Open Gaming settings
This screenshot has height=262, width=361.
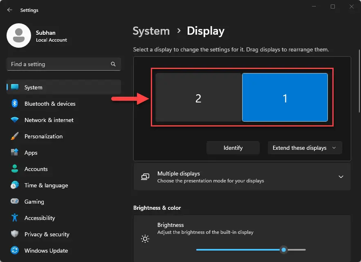pos(64,202)
